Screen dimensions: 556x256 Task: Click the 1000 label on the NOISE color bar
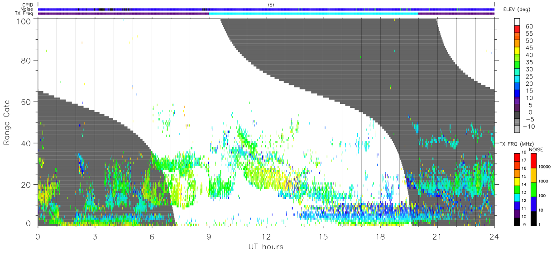pyautogui.click(x=542, y=182)
